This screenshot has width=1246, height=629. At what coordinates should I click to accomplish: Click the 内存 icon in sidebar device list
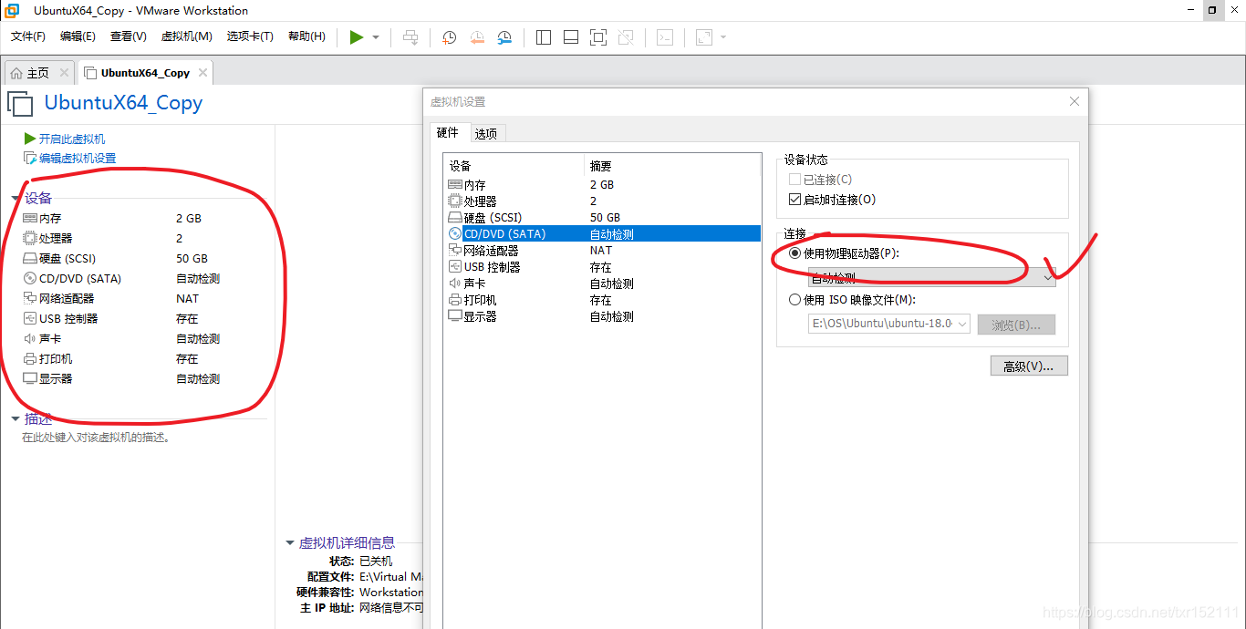click(x=30, y=219)
